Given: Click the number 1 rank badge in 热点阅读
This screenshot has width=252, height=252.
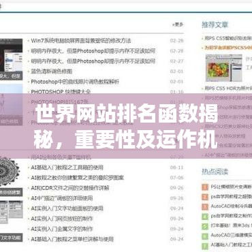Looking at the screenshot, I should point(205,187).
